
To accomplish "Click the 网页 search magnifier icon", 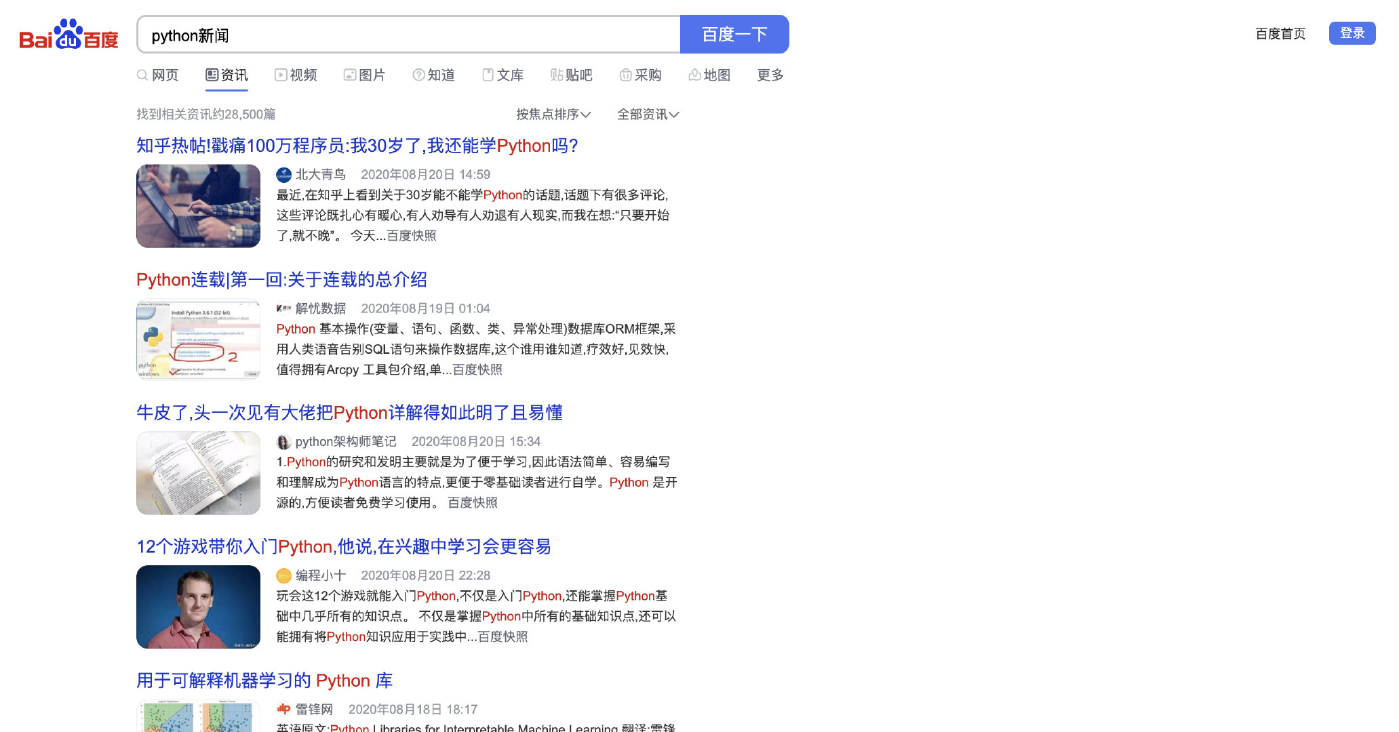I will [142, 75].
